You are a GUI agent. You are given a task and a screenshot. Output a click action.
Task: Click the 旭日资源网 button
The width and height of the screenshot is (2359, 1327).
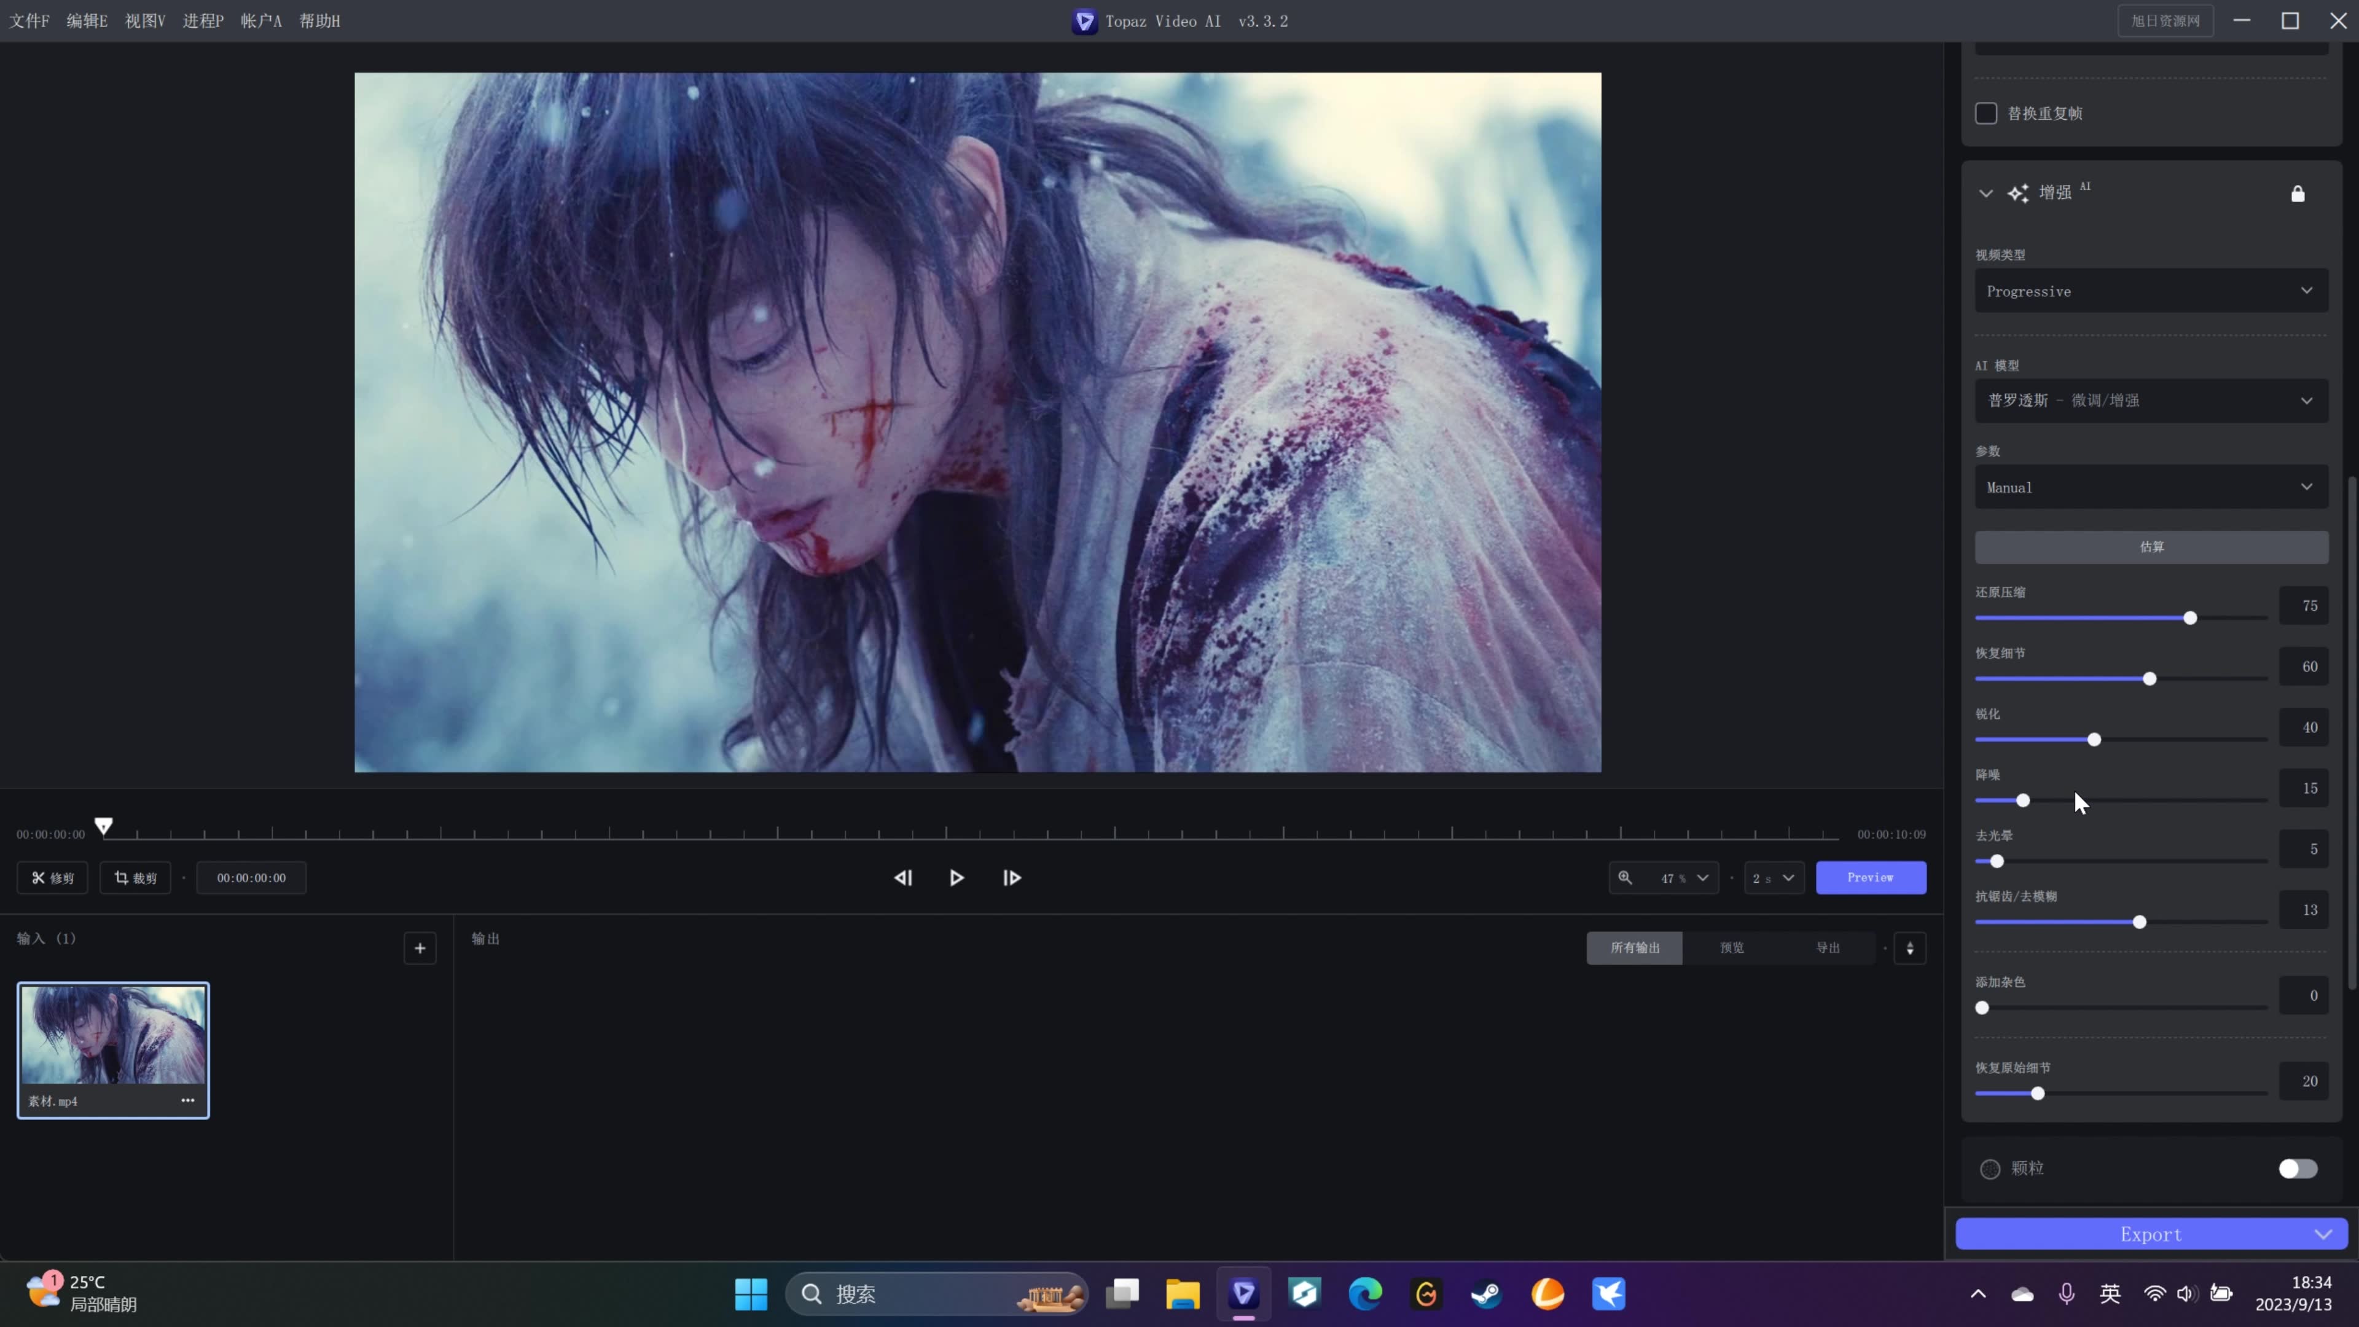[2165, 21]
